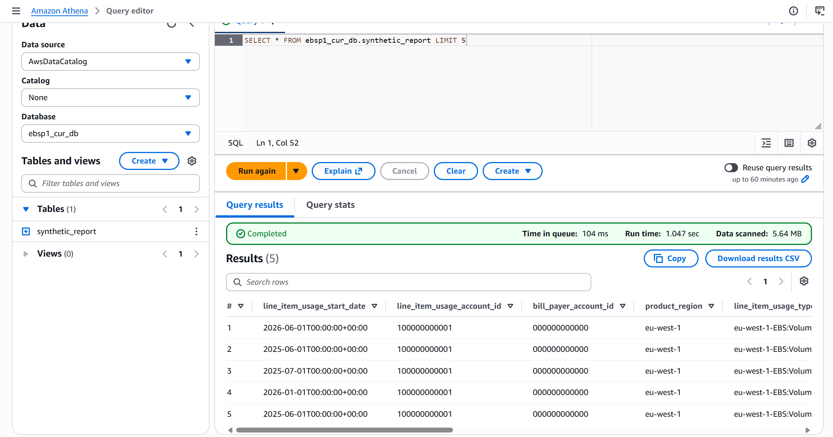
Task: Open query editor preferences gear
Action: coord(812,143)
